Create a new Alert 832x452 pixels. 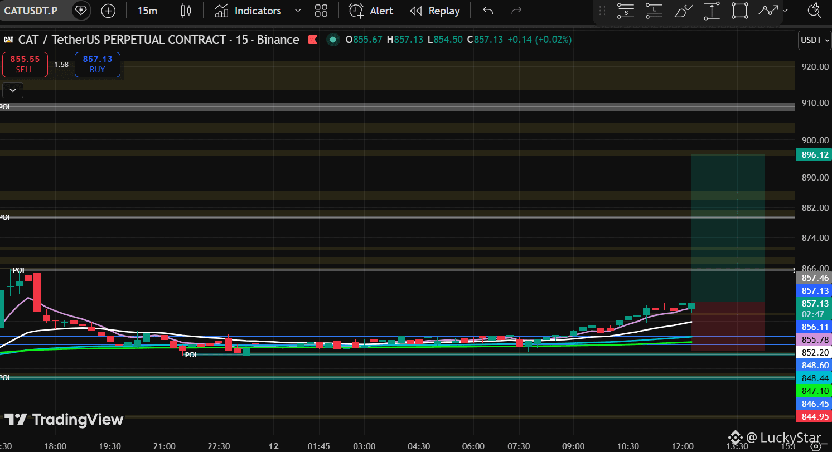tap(371, 11)
